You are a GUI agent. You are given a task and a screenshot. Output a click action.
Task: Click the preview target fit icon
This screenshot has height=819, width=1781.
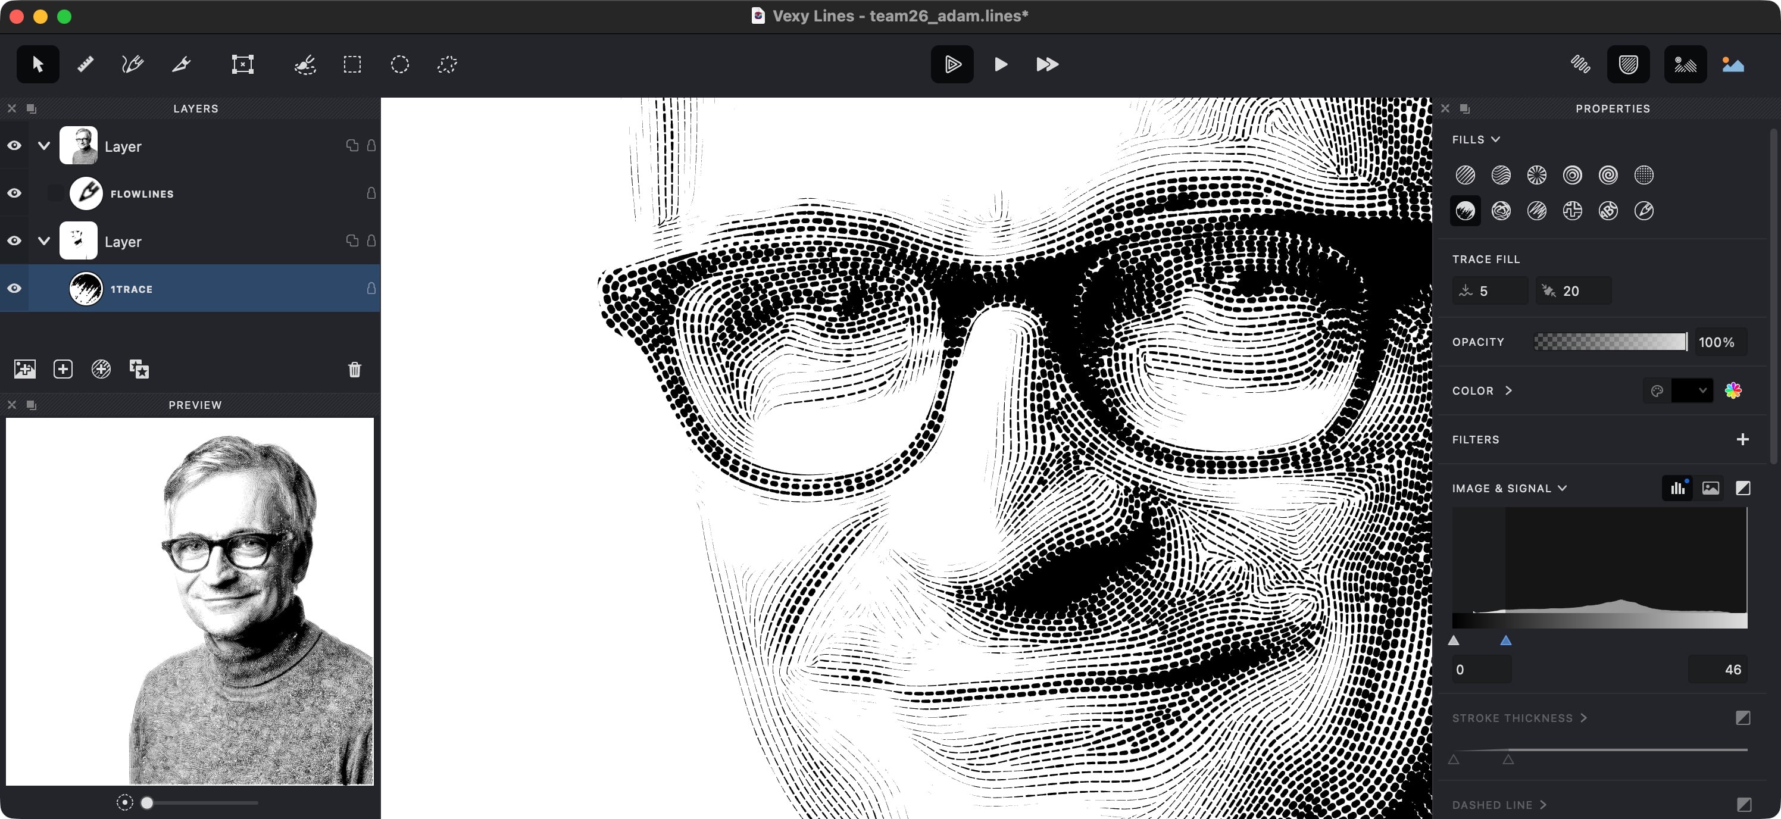(x=124, y=802)
